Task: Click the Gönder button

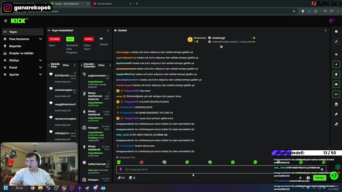Action: tap(320, 178)
